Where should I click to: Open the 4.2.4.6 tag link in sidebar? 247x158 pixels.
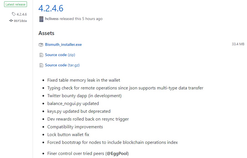pos(22,14)
